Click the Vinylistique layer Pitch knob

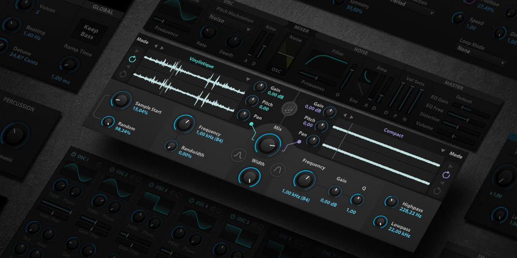click(253, 101)
